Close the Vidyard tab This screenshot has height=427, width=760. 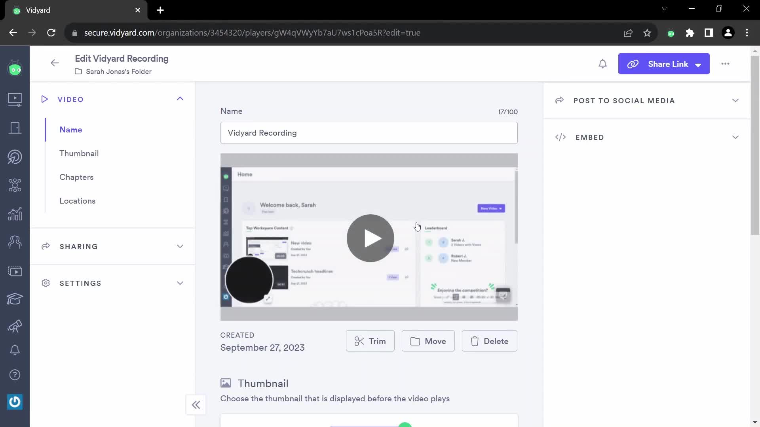(138, 10)
